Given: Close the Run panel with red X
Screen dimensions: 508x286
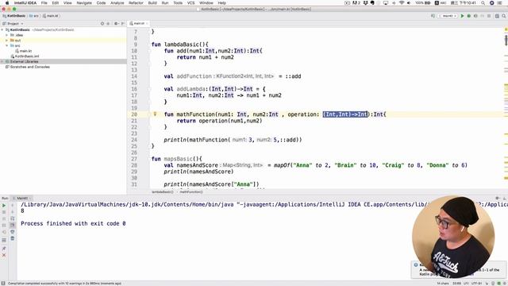Looking at the screenshot, I should coord(4,255).
